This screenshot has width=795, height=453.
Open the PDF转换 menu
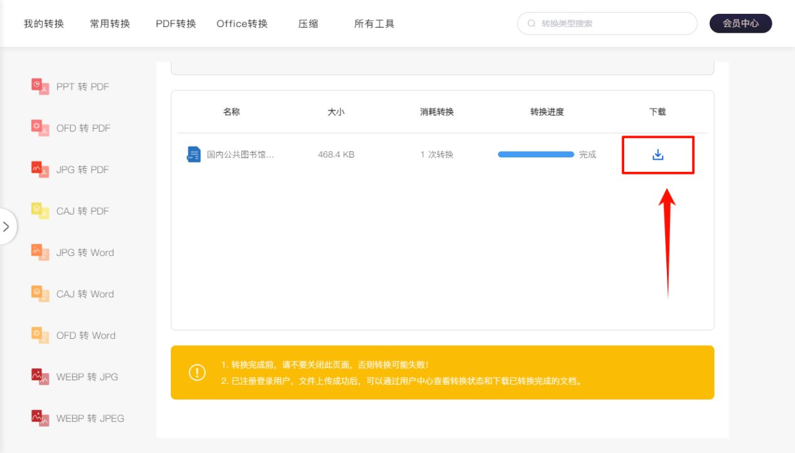pos(176,24)
